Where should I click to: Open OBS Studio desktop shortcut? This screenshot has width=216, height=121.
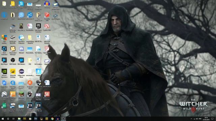pyautogui.click(x=13, y=61)
